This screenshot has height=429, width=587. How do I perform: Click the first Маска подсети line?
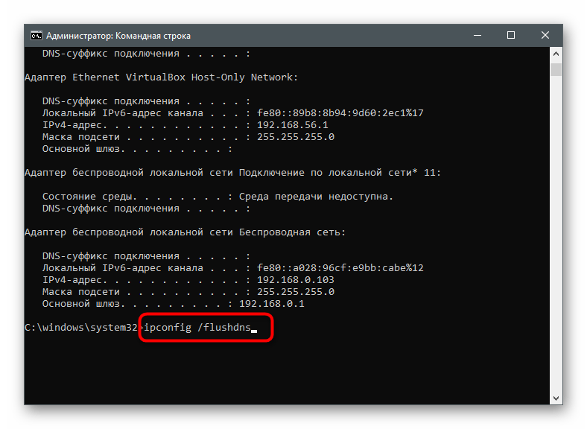pyautogui.click(x=188, y=136)
